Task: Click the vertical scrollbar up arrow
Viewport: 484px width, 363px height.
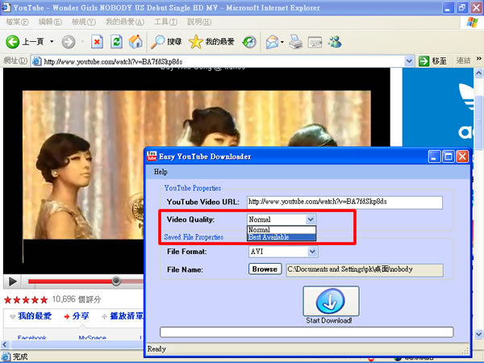Action: coord(478,73)
